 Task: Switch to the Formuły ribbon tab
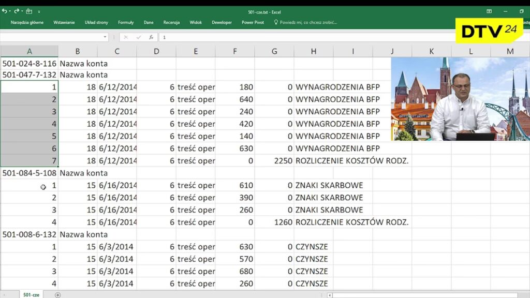click(126, 23)
